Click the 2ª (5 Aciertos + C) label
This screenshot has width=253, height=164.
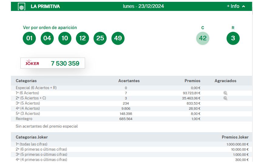[31, 98]
